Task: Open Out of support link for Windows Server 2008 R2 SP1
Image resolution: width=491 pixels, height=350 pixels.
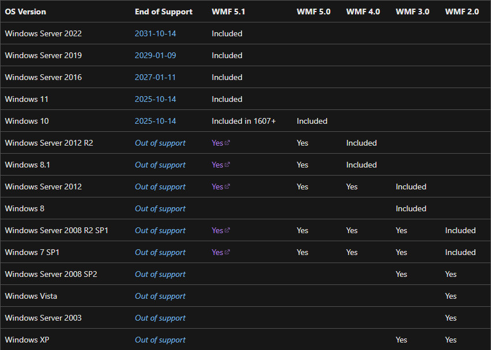Action: tap(160, 230)
